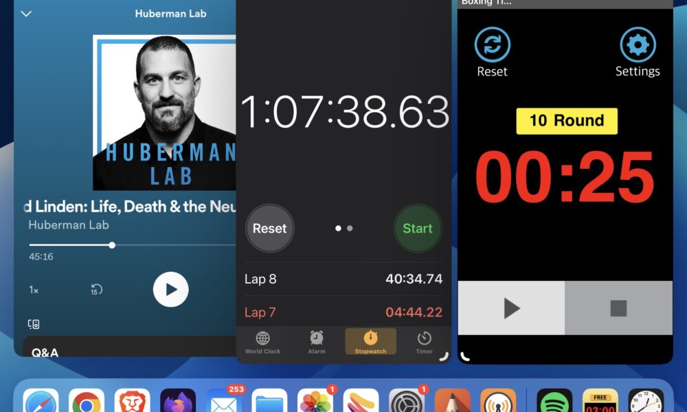Collapse the Spotify player with the down chevron
Screen dimensions: 687x412
click(x=26, y=14)
